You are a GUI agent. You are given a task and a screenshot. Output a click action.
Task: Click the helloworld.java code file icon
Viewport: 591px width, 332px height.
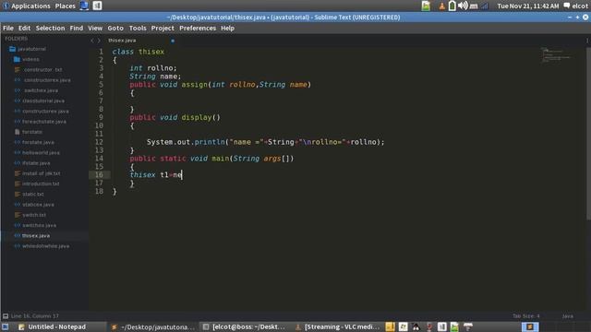tap(18, 153)
